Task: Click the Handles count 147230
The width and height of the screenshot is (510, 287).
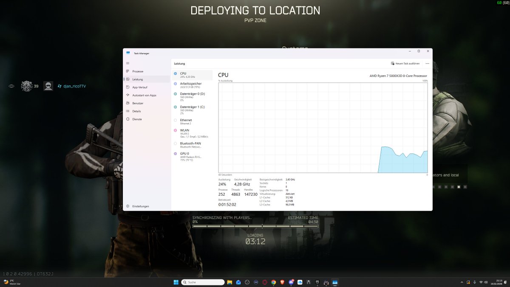Action: coord(251,194)
